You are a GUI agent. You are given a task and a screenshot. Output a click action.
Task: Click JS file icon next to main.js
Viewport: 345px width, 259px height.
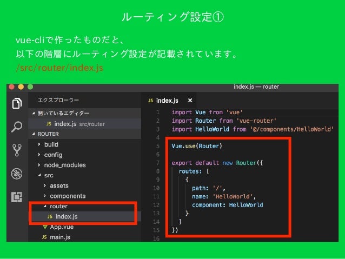pyautogui.click(x=44, y=237)
